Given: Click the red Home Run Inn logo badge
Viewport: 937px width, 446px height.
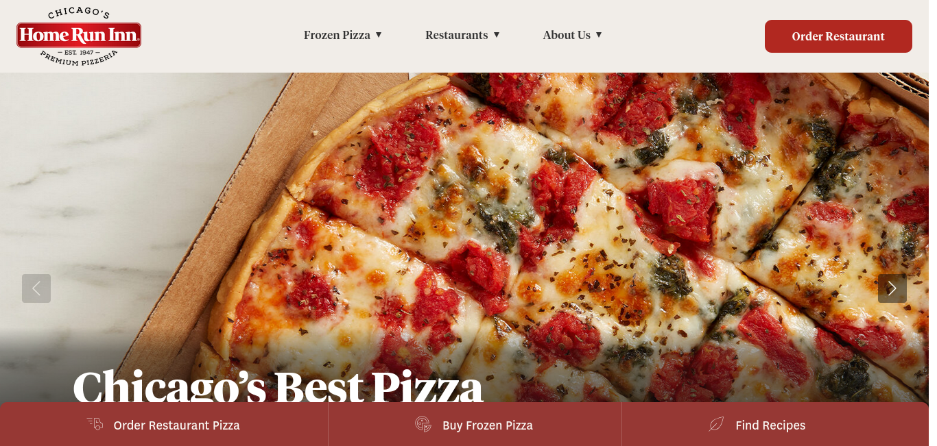Looking at the screenshot, I should [79, 35].
